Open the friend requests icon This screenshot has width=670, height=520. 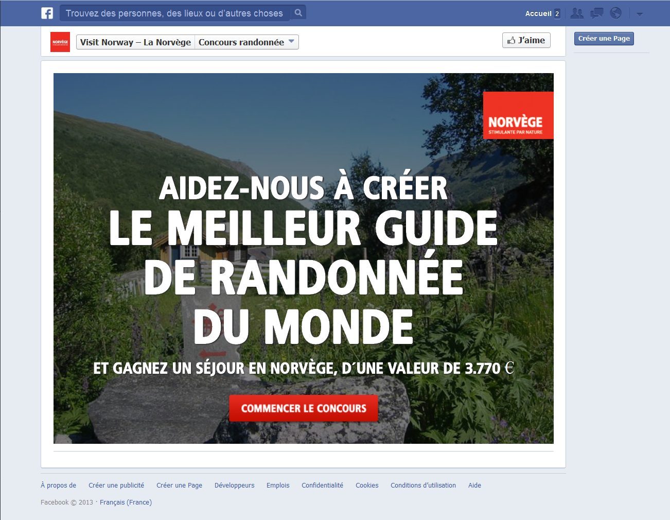(577, 13)
